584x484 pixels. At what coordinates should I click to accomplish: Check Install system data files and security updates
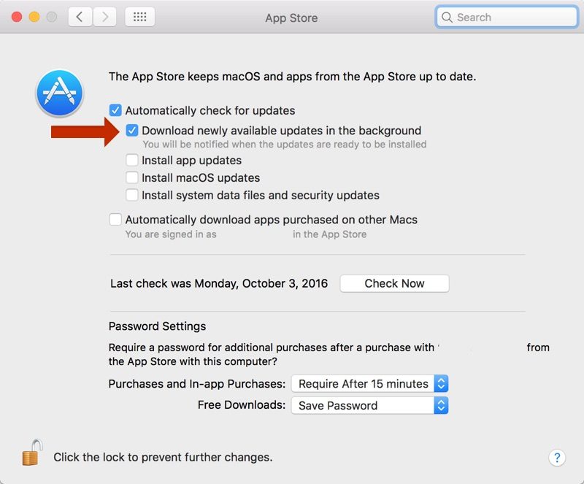pos(132,195)
